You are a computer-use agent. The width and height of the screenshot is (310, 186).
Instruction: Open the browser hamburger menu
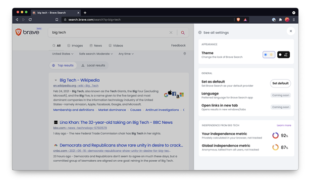[x=294, y=20]
